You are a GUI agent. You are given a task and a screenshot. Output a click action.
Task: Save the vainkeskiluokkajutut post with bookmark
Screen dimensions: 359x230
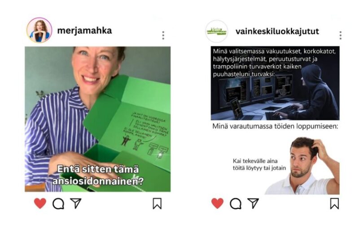334,204
